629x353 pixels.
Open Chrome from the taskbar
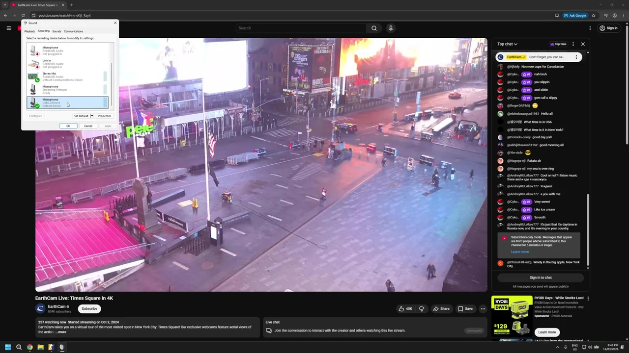pos(29,347)
